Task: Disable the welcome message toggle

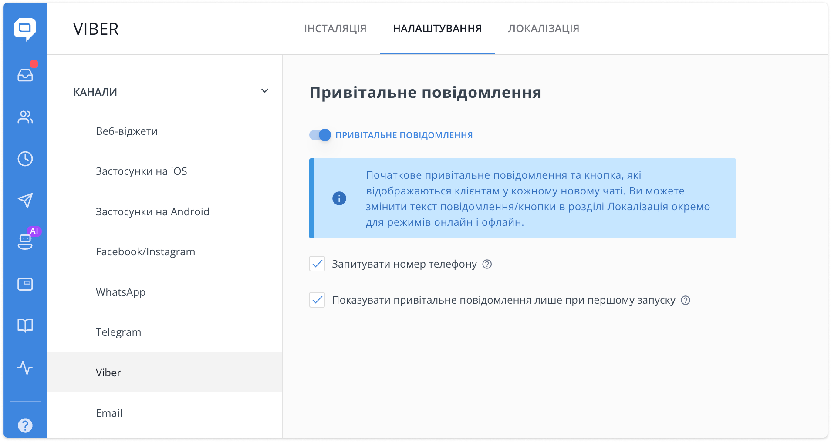Action: click(x=319, y=135)
